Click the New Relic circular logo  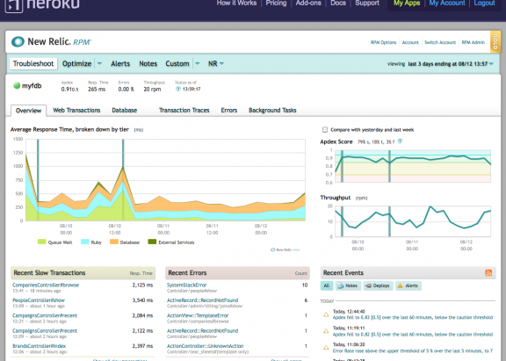coord(18,41)
